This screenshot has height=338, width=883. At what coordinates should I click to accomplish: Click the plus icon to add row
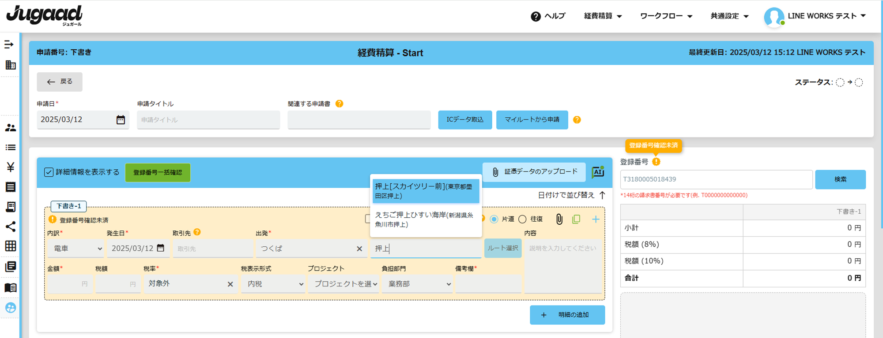point(596,219)
